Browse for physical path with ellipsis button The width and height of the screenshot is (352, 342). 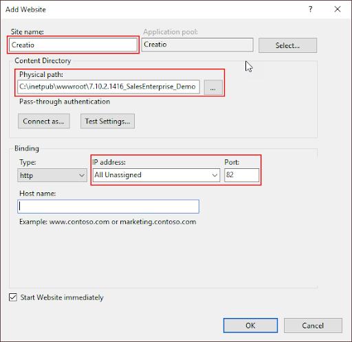click(213, 87)
